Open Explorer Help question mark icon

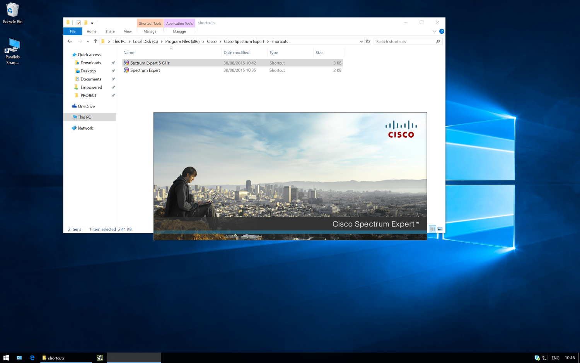click(x=442, y=31)
